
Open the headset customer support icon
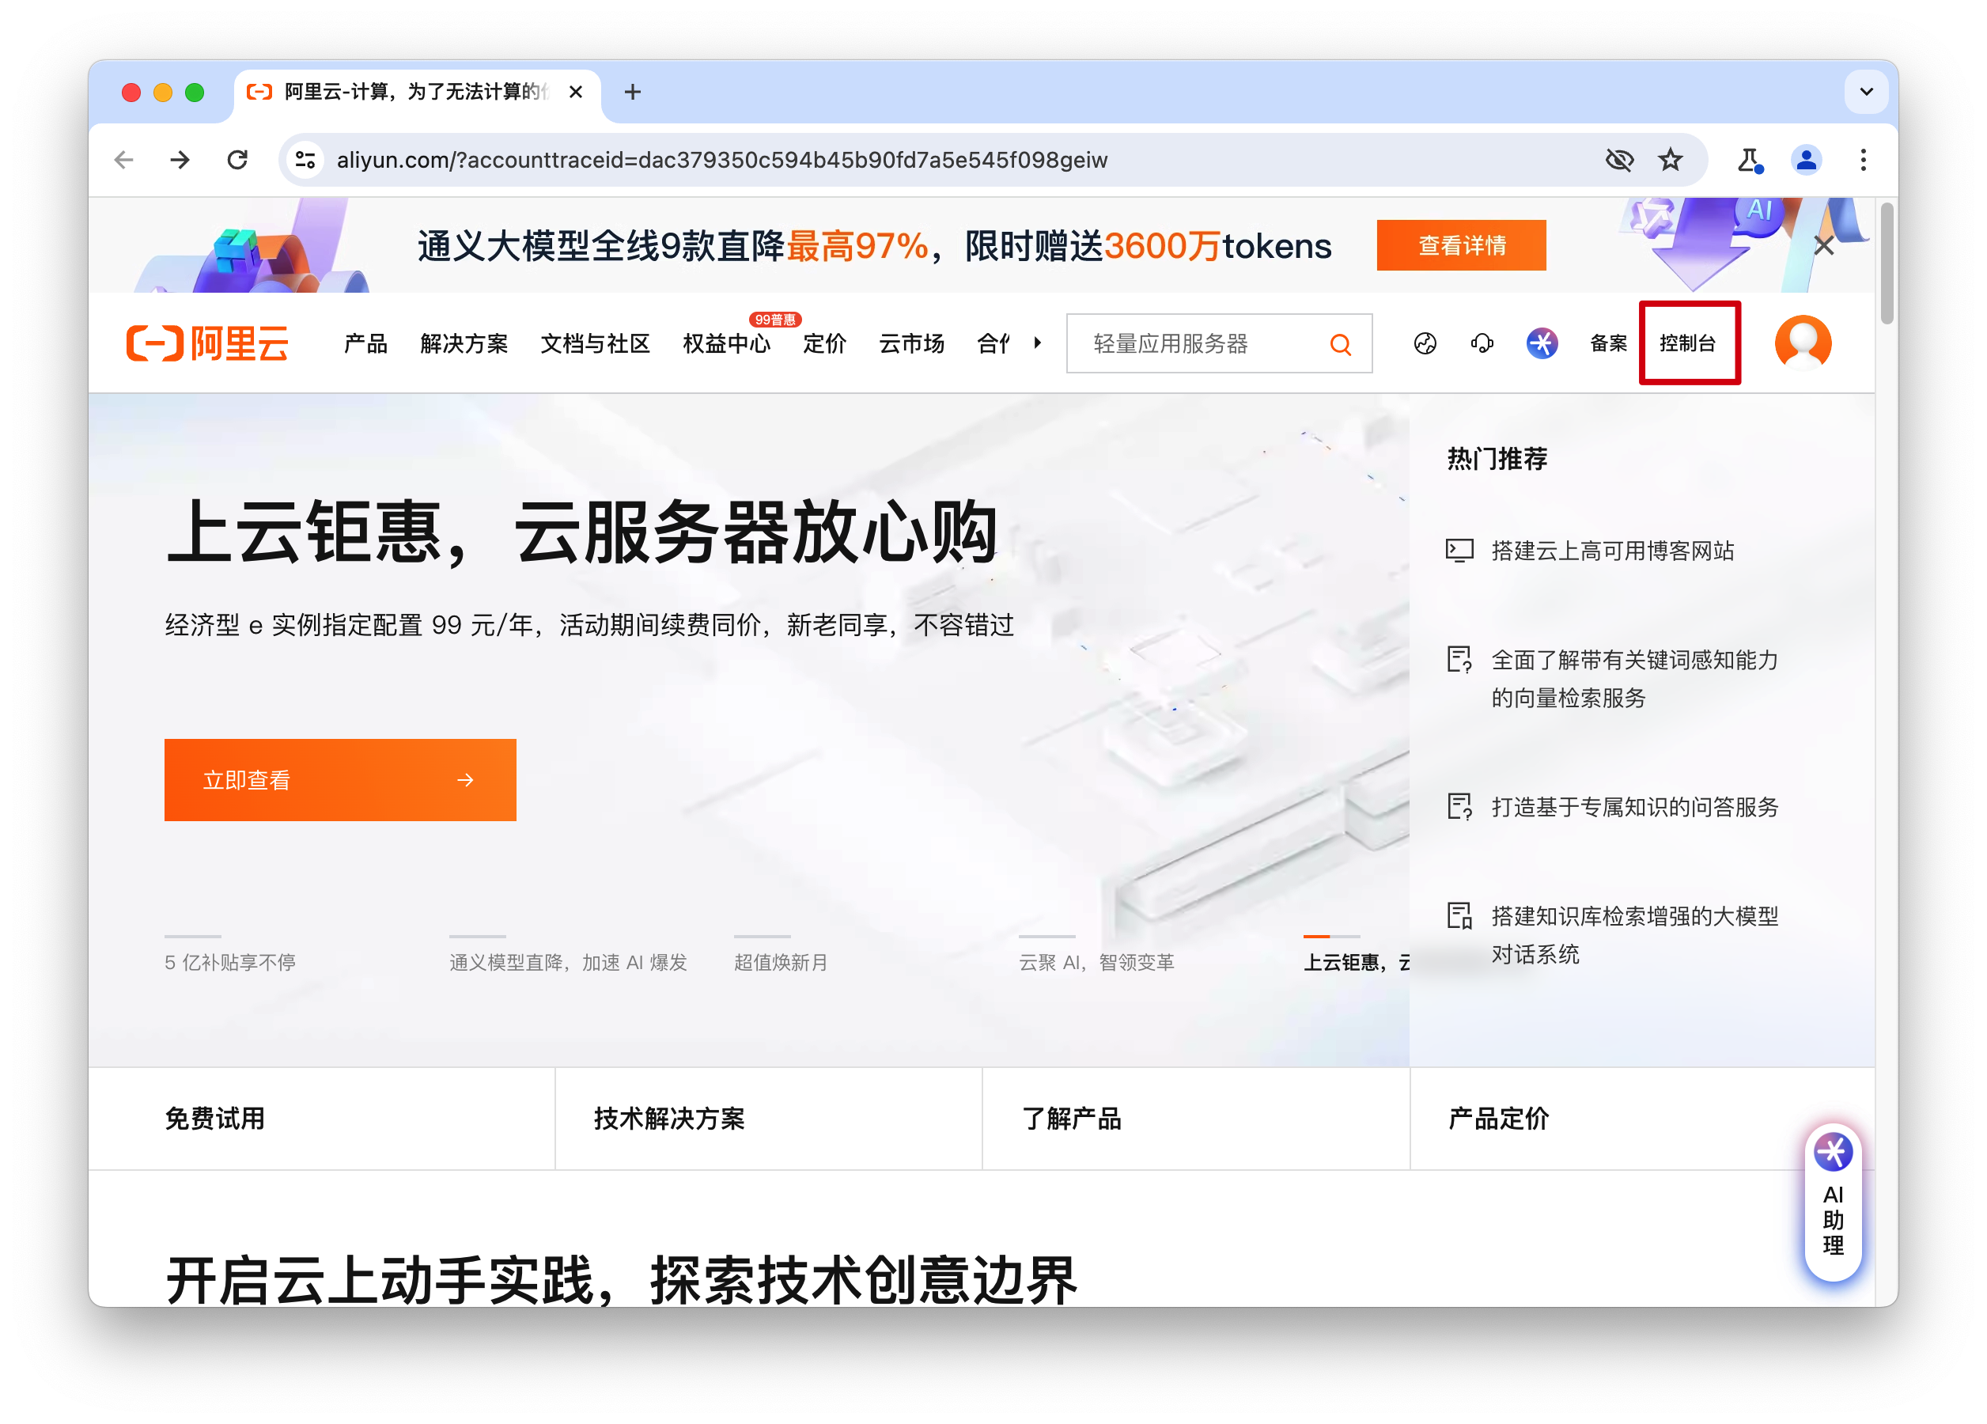1482,343
